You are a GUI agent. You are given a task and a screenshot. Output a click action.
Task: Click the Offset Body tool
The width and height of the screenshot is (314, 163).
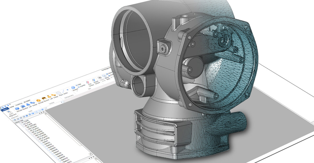[x=106, y=77]
